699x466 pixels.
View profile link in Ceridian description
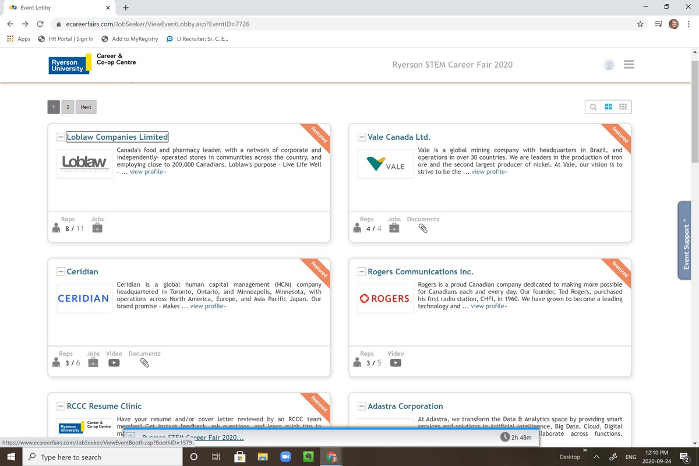pyautogui.click(x=208, y=306)
